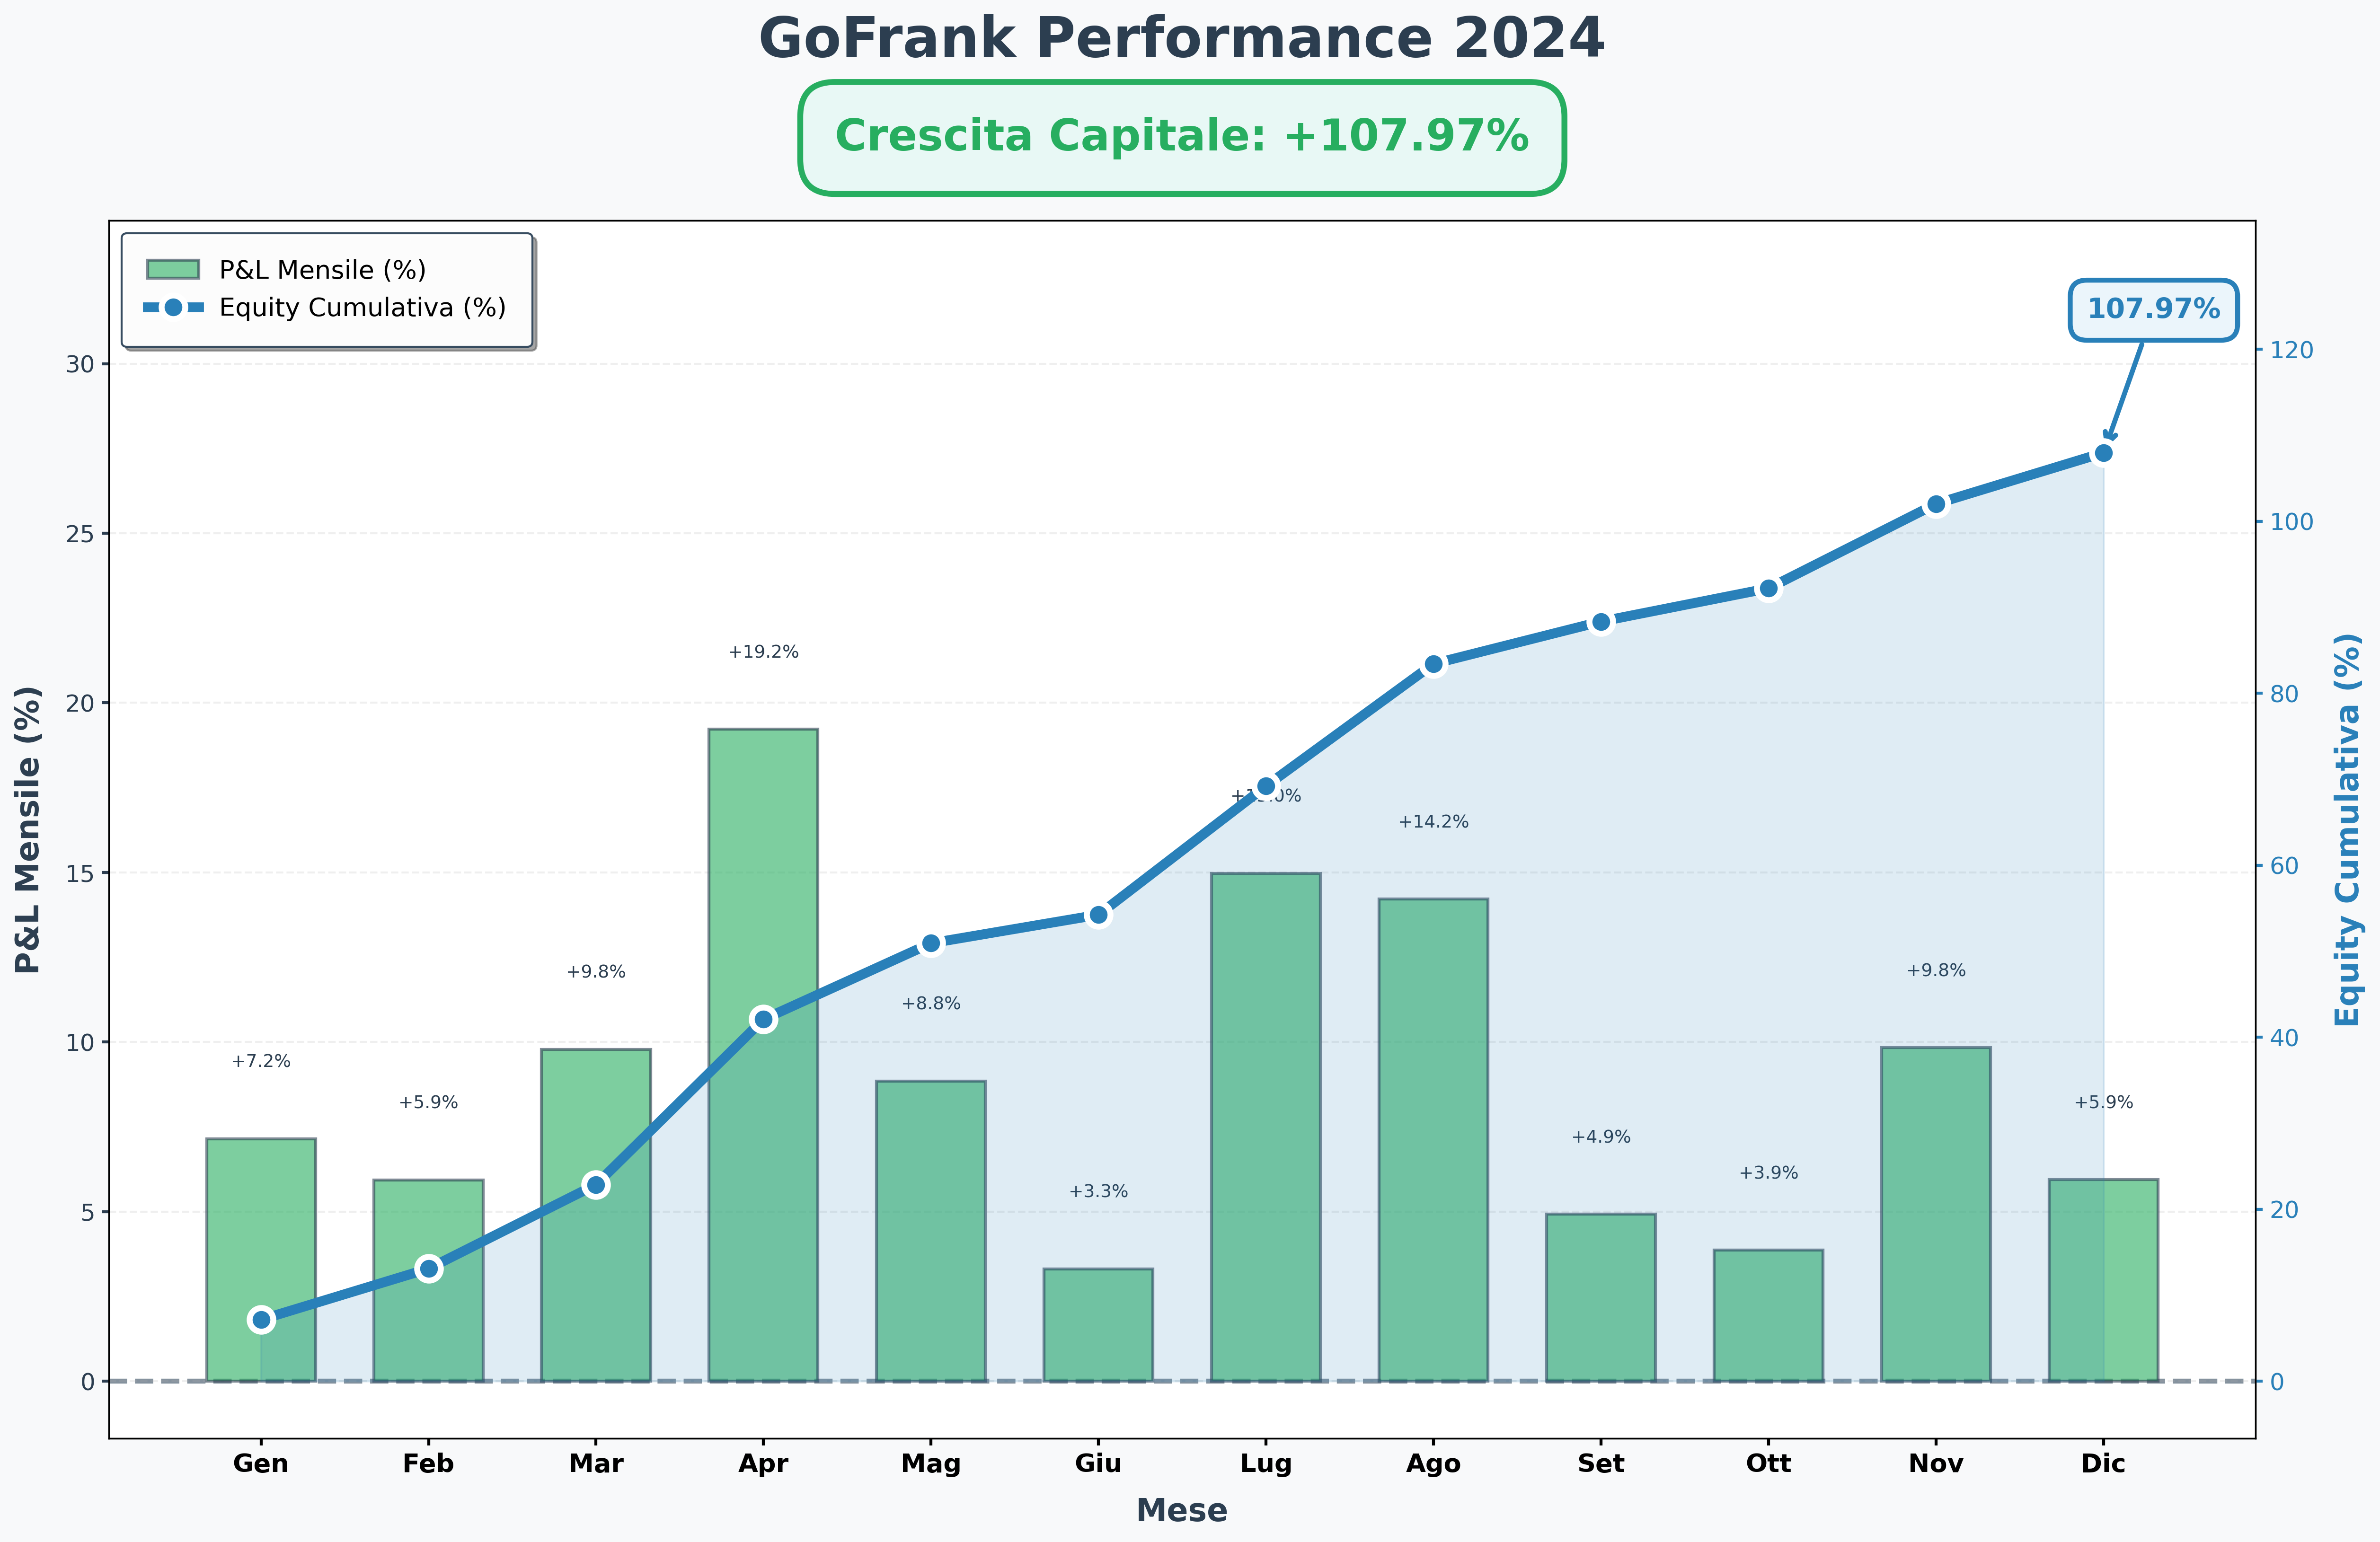Click the vertical Equity Cumulativa (%) axis title
Viewport: 2380px width, 1542px height.
click(x=2347, y=830)
